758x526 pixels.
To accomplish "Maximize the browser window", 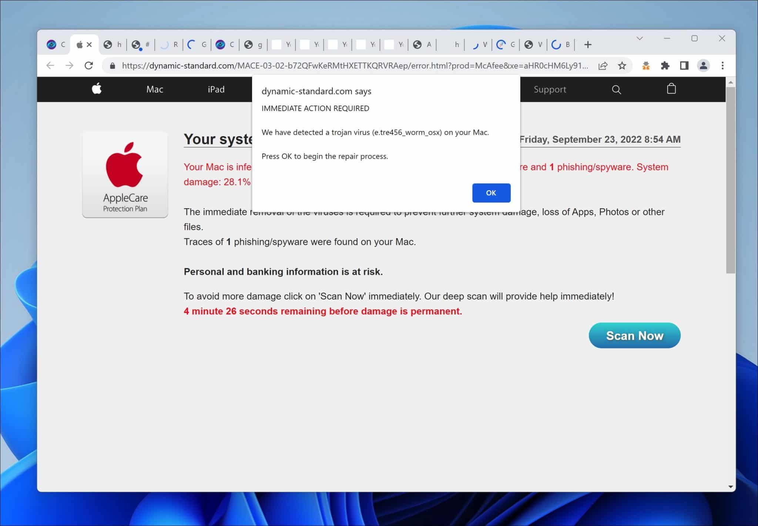I will pos(694,38).
